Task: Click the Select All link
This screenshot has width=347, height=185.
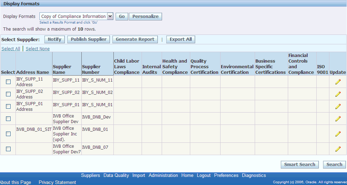Action: [x=11, y=49]
